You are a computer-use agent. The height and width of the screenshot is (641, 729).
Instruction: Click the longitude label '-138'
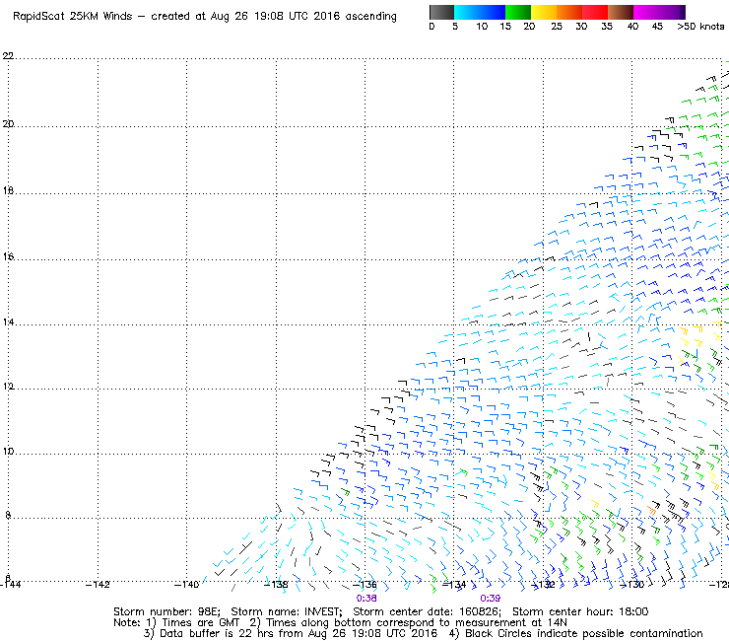[x=276, y=585]
